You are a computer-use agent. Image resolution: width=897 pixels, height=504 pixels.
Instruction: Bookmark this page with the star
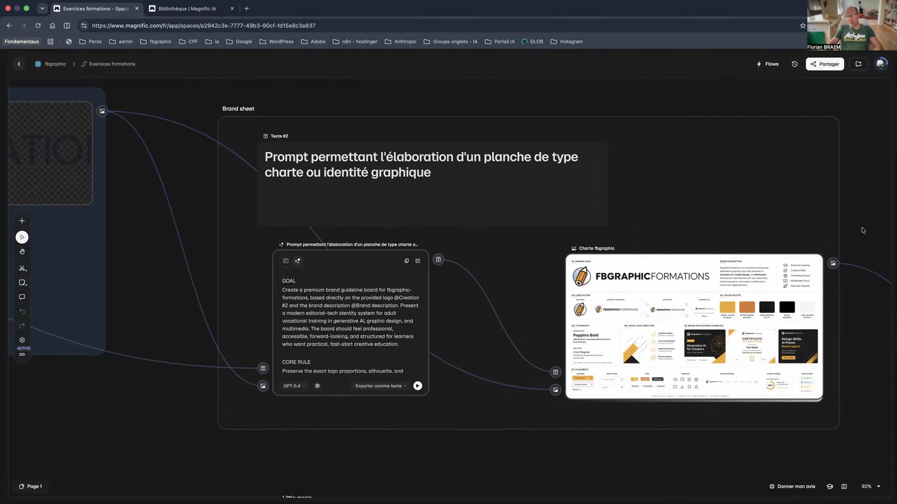[x=802, y=25]
